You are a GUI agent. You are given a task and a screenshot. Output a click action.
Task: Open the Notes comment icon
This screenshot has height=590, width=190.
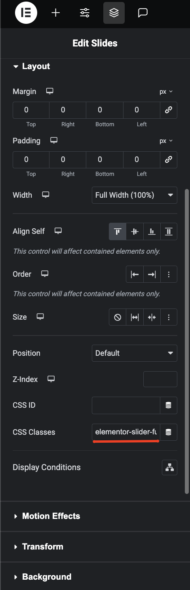click(x=143, y=13)
